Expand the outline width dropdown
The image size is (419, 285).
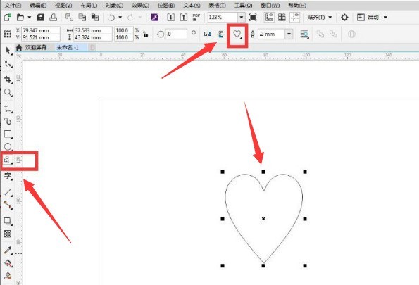(x=289, y=34)
